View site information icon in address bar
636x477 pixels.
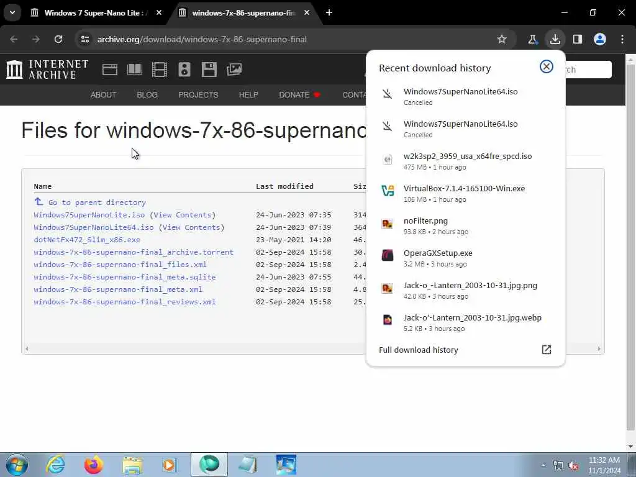click(84, 39)
